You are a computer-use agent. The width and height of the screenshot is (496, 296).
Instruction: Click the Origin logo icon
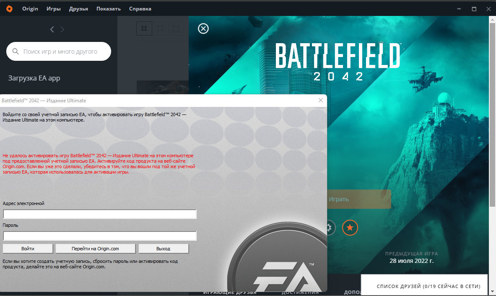click(10, 9)
